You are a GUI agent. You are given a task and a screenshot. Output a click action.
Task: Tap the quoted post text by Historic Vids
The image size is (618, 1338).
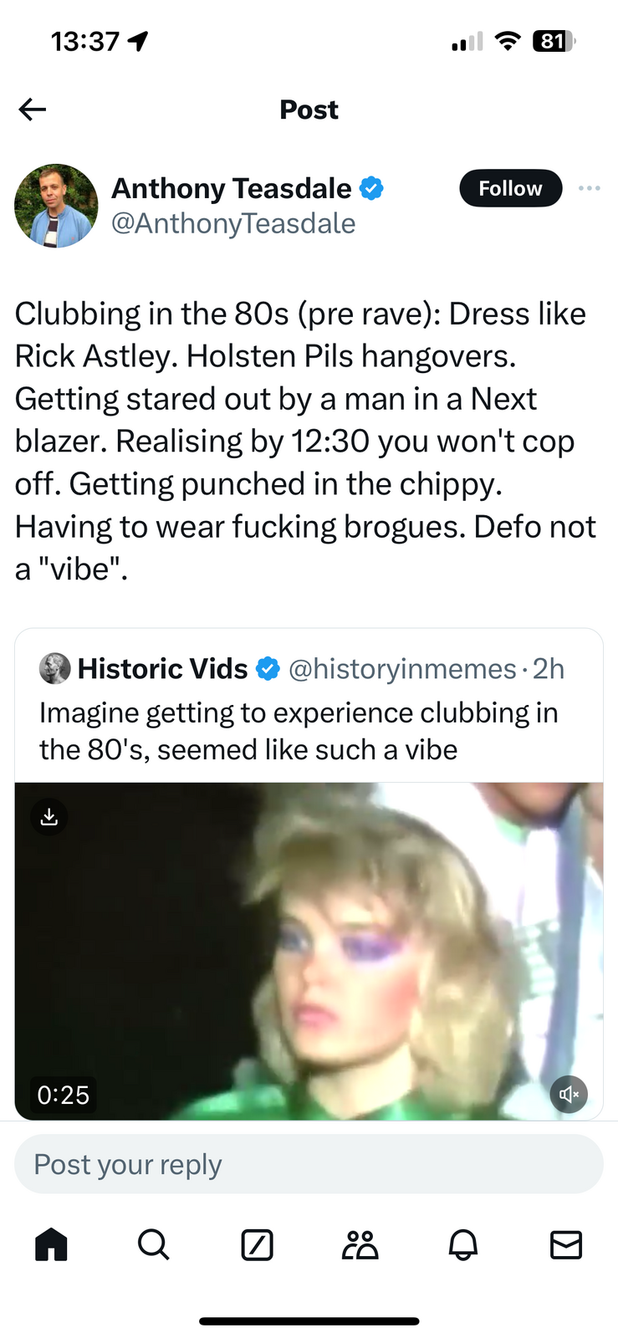tap(299, 731)
